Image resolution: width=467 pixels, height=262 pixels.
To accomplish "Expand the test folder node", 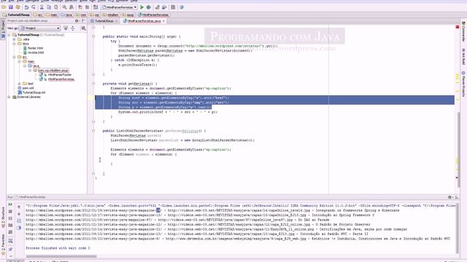I will pos(20,84).
